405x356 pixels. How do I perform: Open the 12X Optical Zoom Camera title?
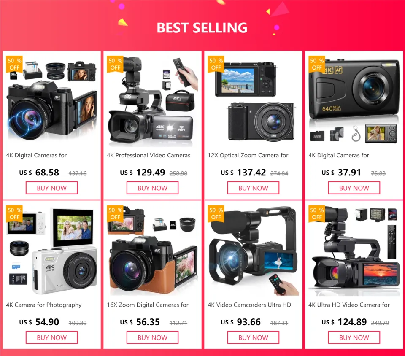[x=248, y=155]
